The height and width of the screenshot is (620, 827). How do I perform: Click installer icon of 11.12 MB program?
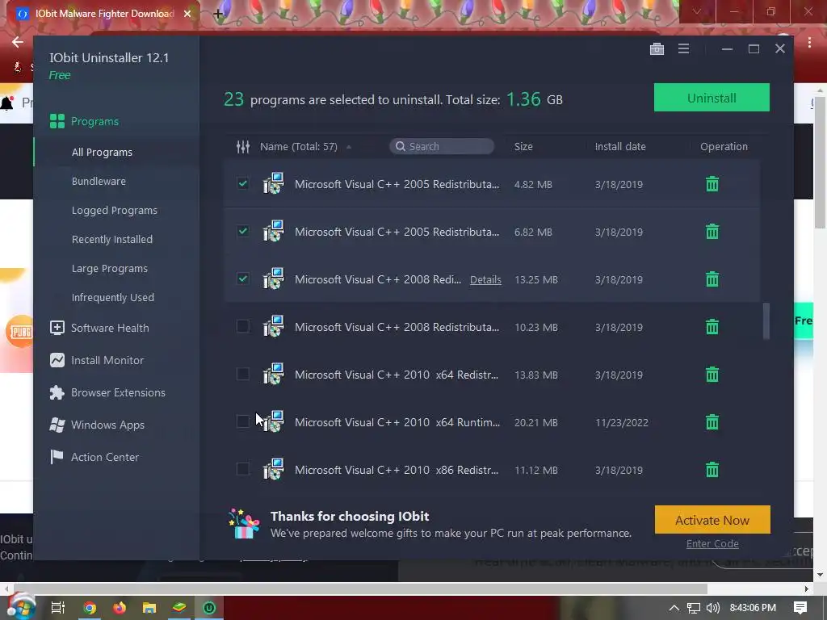(x=273, y=469)
